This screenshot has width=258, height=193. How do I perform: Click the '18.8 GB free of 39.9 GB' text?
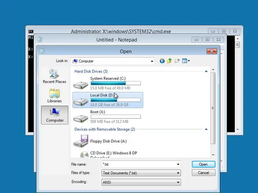pos(109,105)
